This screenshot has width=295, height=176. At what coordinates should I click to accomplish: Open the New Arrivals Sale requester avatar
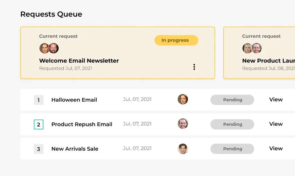(183, 149)
